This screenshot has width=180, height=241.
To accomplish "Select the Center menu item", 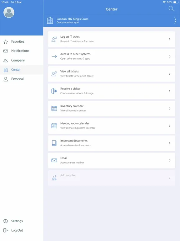I will coord(22,70).
